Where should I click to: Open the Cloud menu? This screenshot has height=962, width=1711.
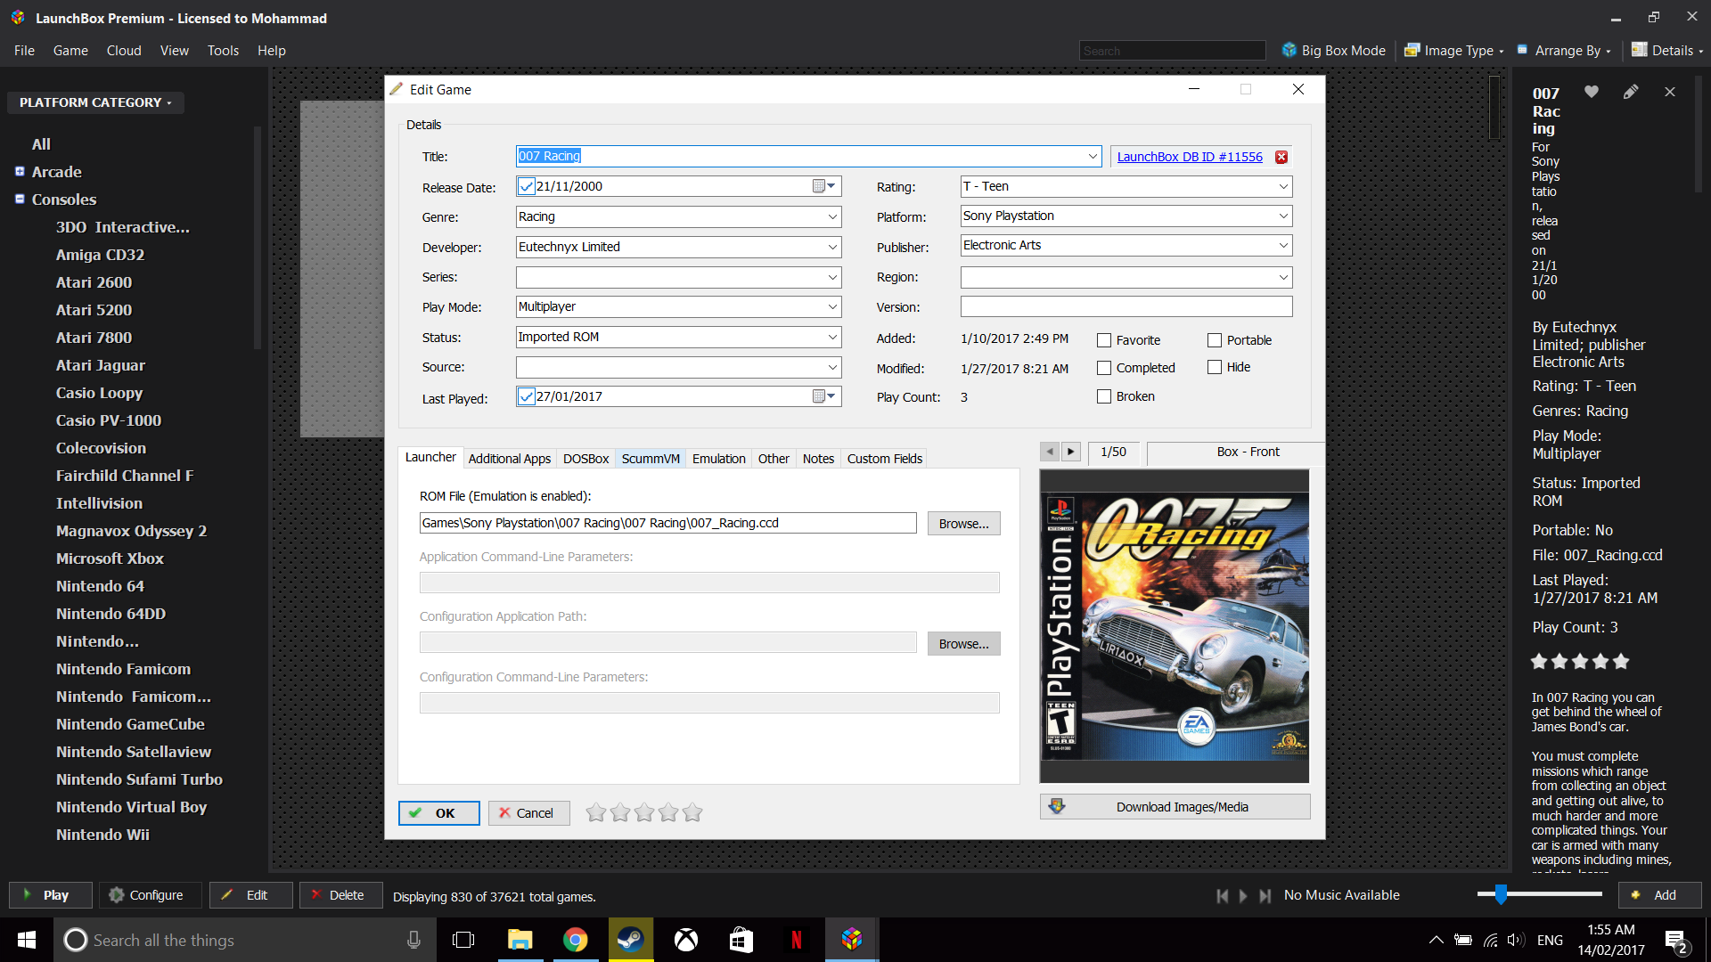coord(124,51)
